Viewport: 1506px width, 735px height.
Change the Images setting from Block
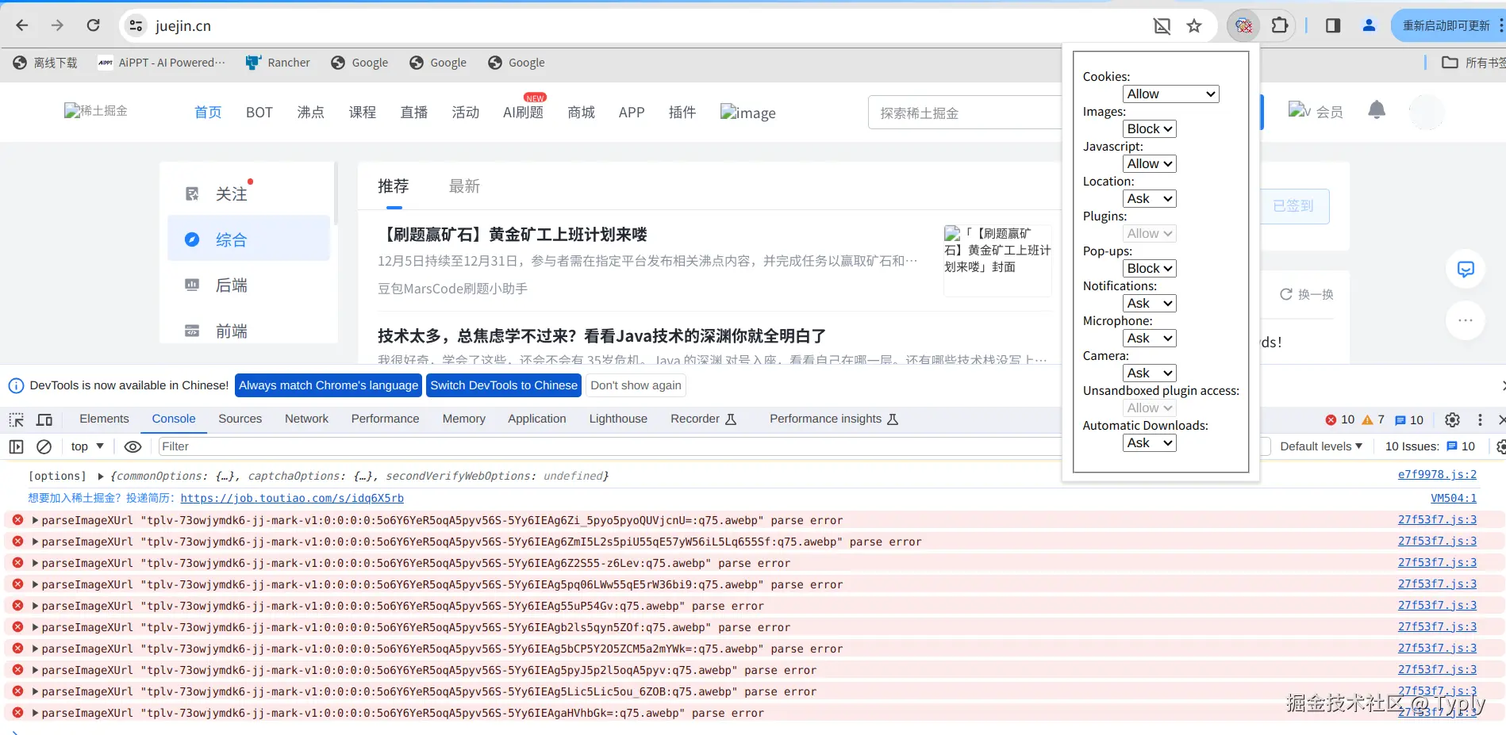click(1149, 128)
